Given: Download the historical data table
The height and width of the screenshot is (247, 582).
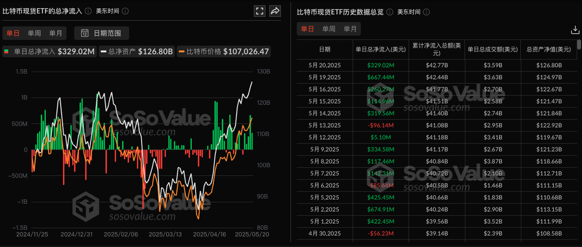Looking at the screenshot, I should point(575,30).
